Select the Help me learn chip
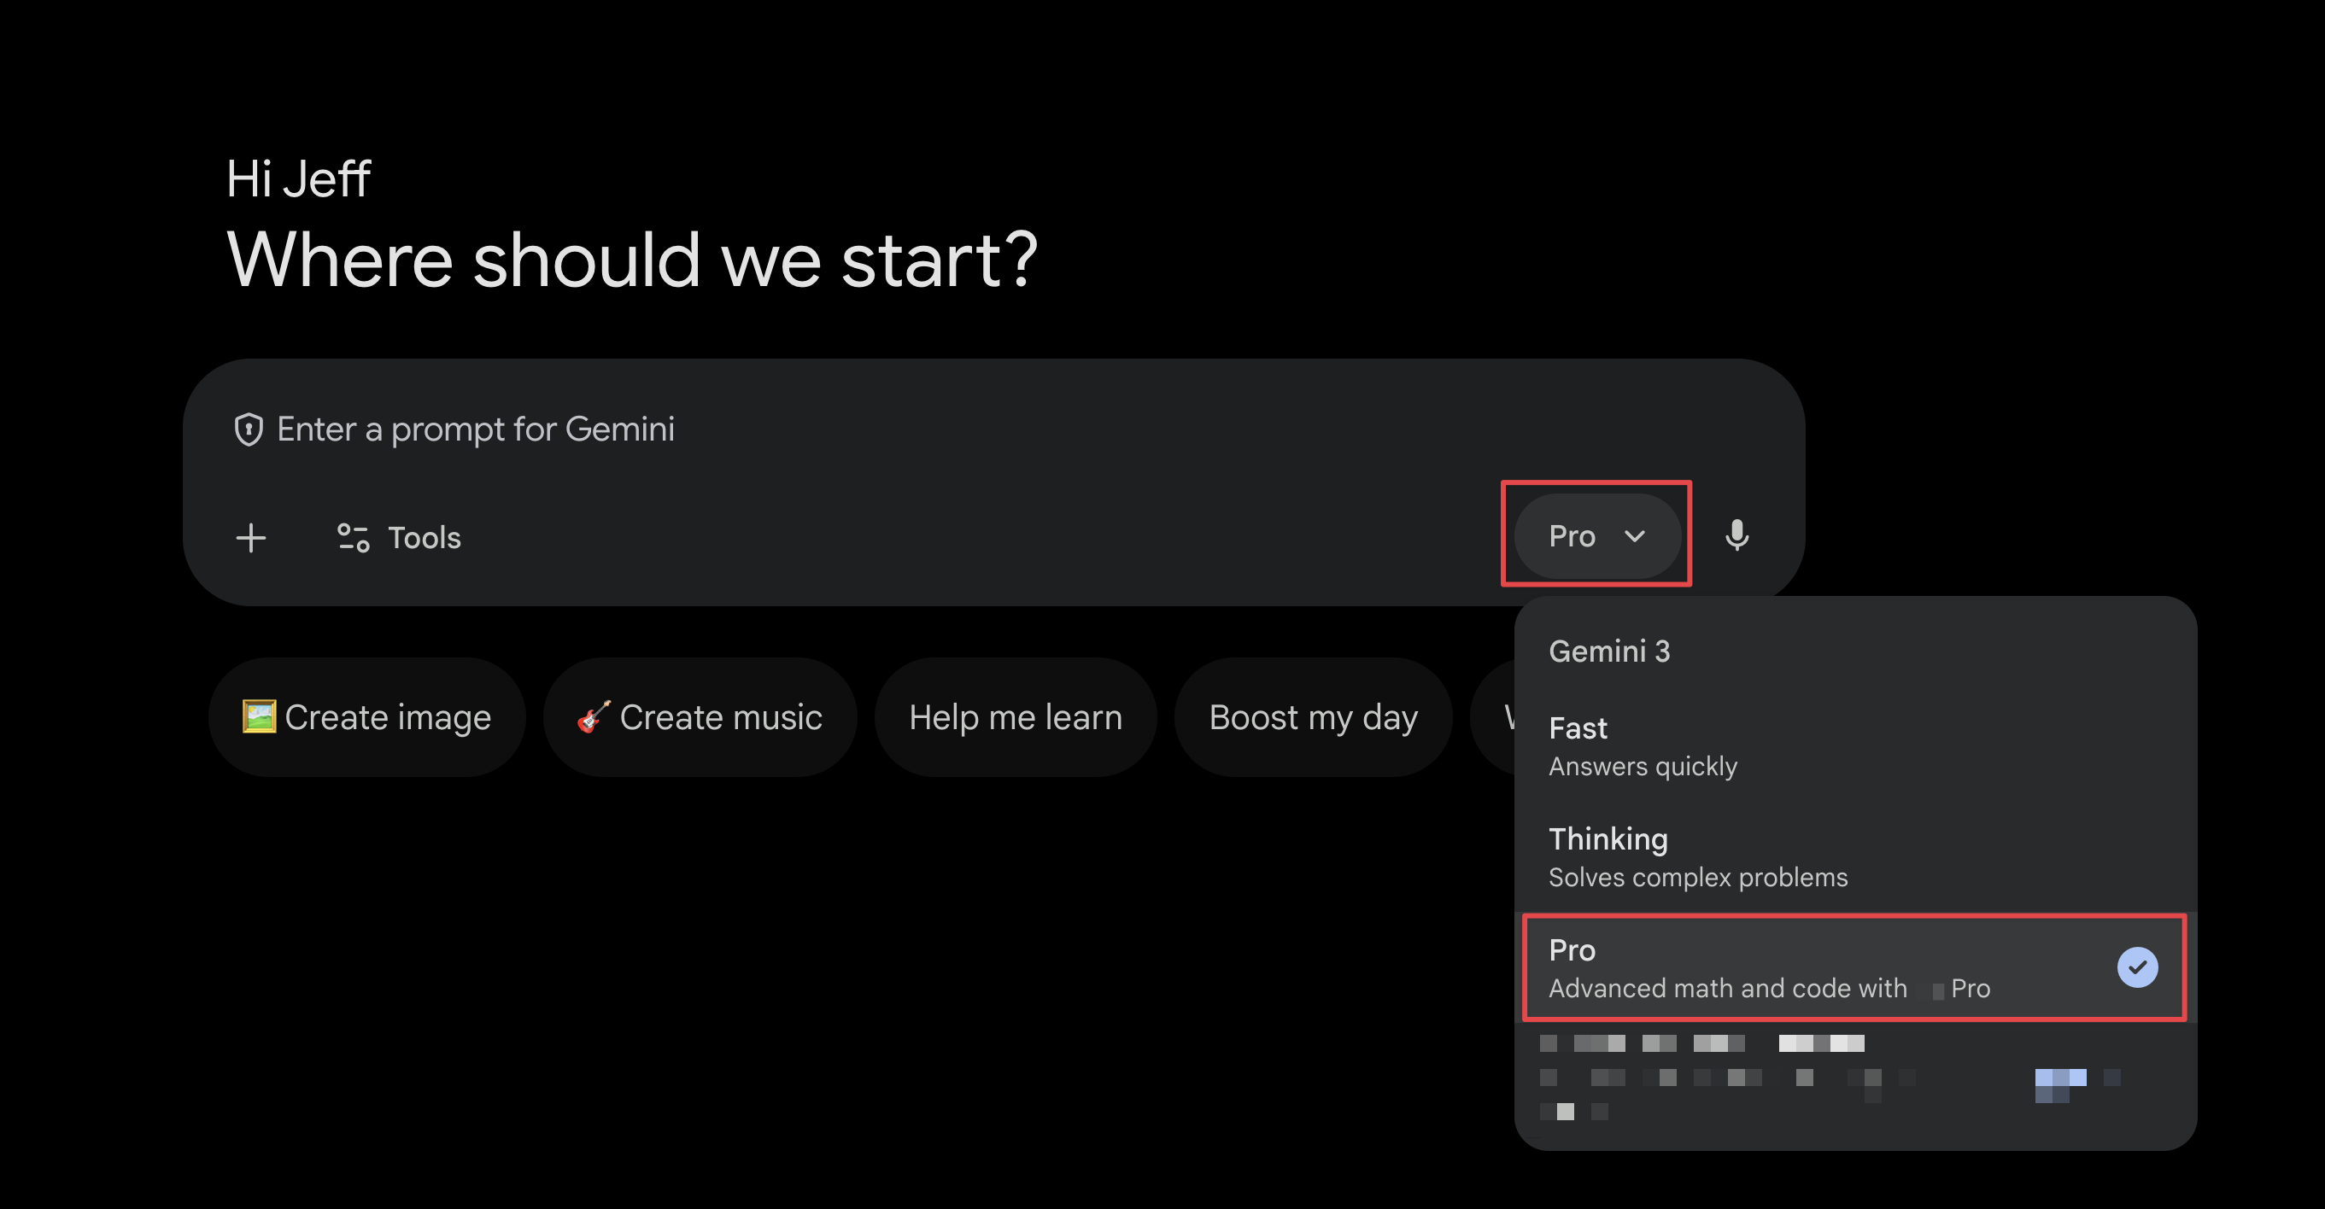This screenshot has width=2325, height=1209. [1016, 717]
